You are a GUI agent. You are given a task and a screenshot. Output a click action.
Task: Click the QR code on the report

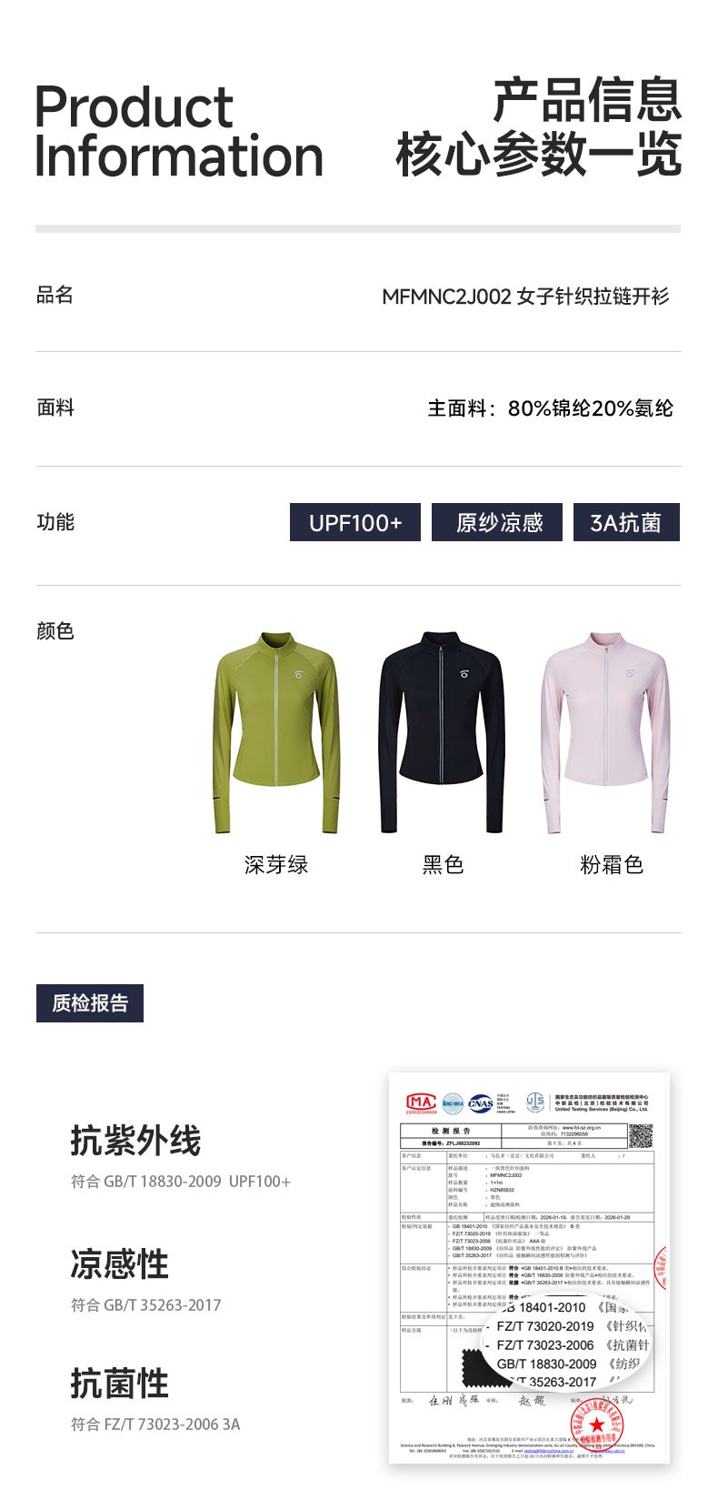point(641,1135)
